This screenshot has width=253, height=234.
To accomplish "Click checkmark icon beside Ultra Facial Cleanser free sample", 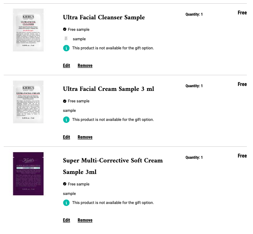I will click(x=65, y=29).
